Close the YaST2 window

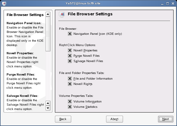point(173,3)
